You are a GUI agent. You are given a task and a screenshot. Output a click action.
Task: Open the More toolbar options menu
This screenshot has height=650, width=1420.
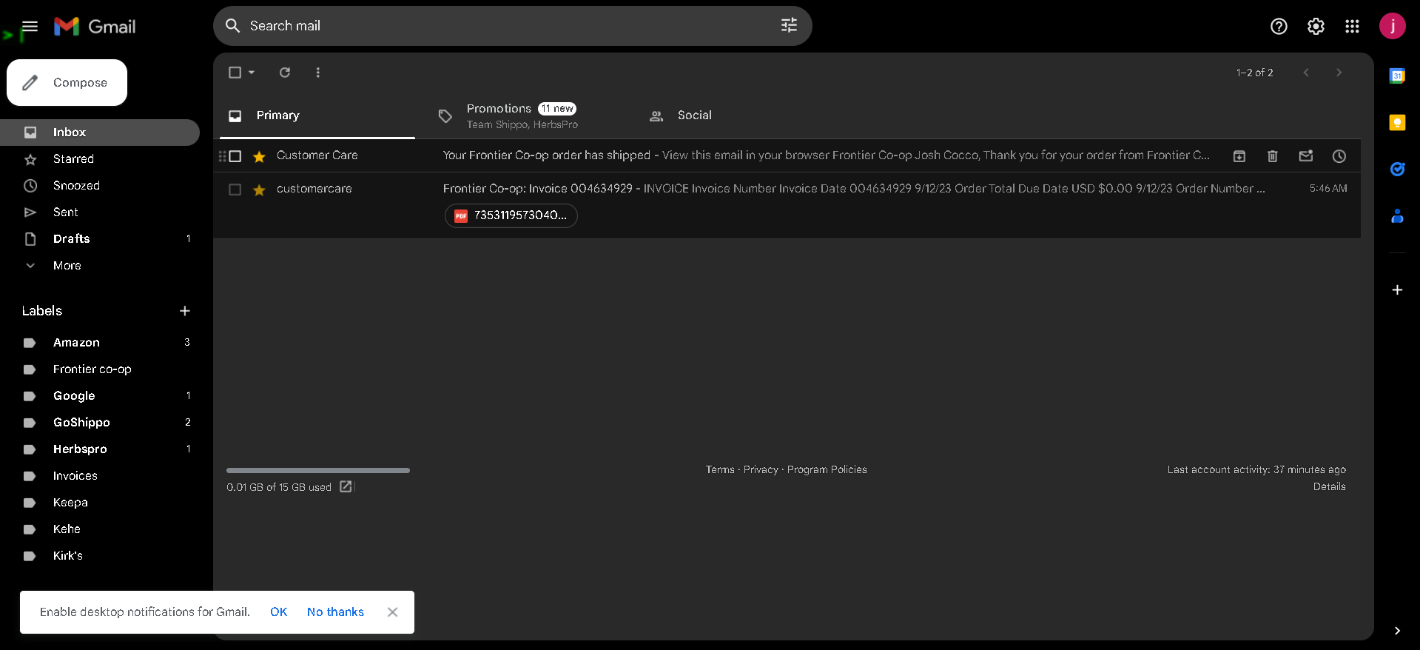pos(318,73)
